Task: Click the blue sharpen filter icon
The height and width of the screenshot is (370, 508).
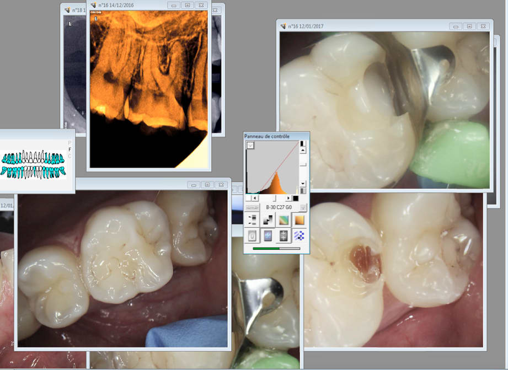Action: [268, 235]
